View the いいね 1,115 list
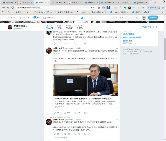Viewport: 166px width, 141px height. point(80,27)
